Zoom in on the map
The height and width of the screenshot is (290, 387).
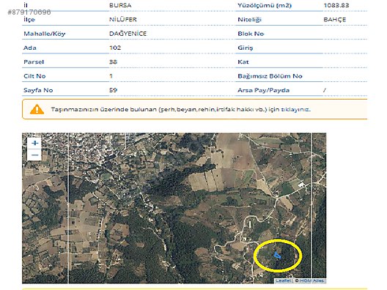pyautogui.click(x=34, y=143)
